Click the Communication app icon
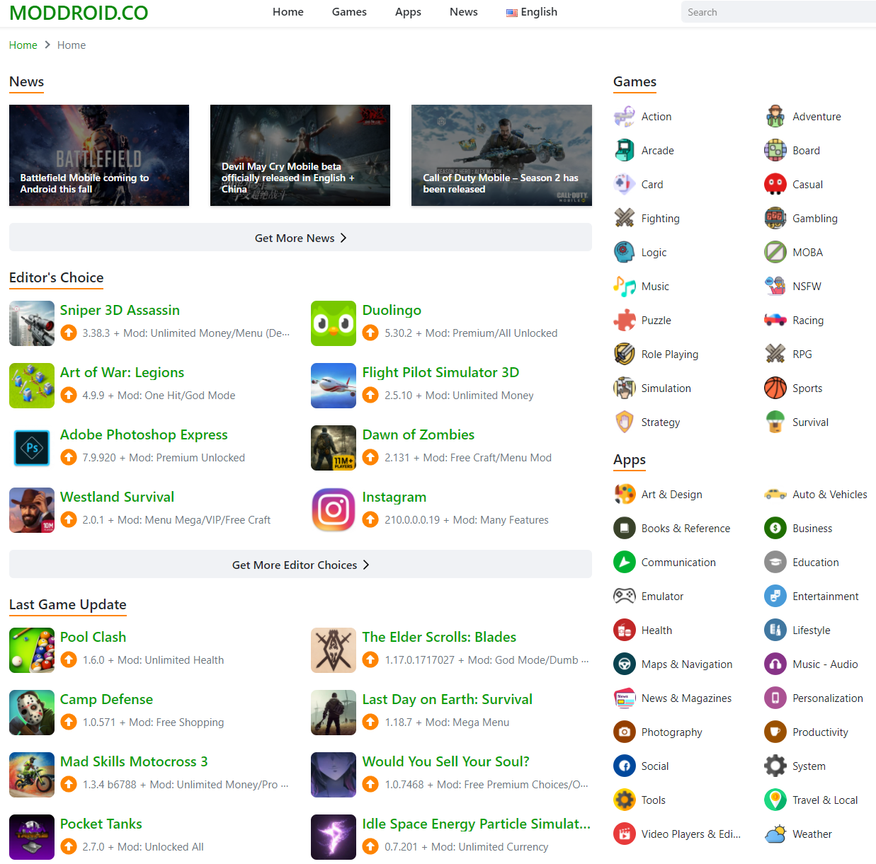This screenshot has height=864, width=876. click(x=624, y=562)
